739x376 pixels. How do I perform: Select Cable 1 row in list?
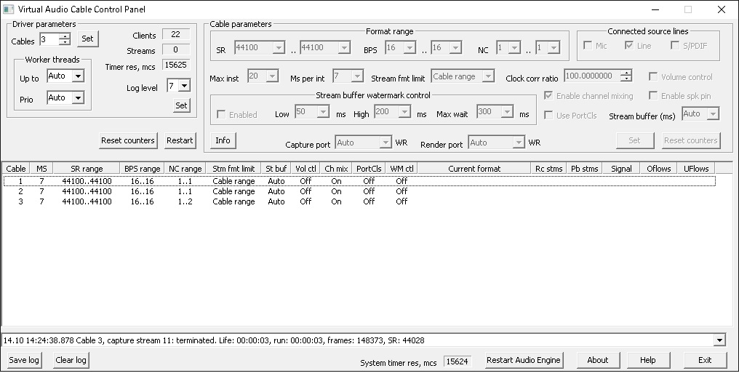click(x=359, y=181)
